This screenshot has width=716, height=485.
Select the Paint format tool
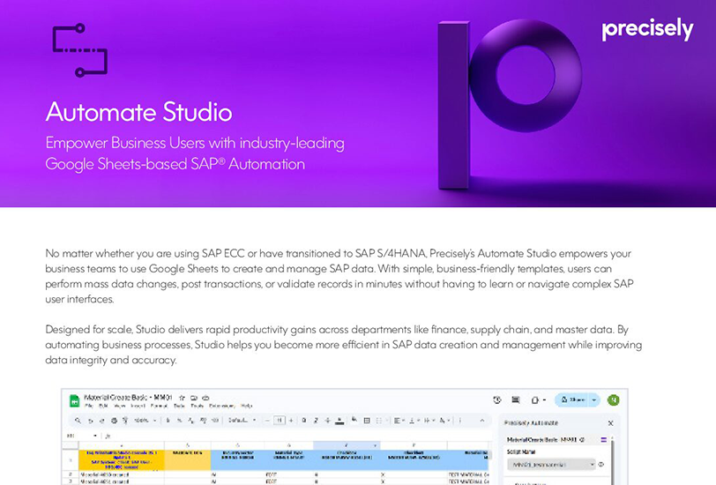point(125,421)
